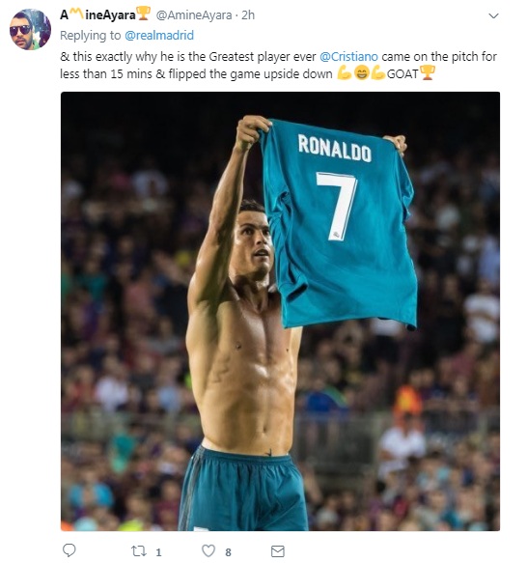Open the tweet options chevron menu
The width and height of the screenshot is (527, 563).
[x=494, y=15]
